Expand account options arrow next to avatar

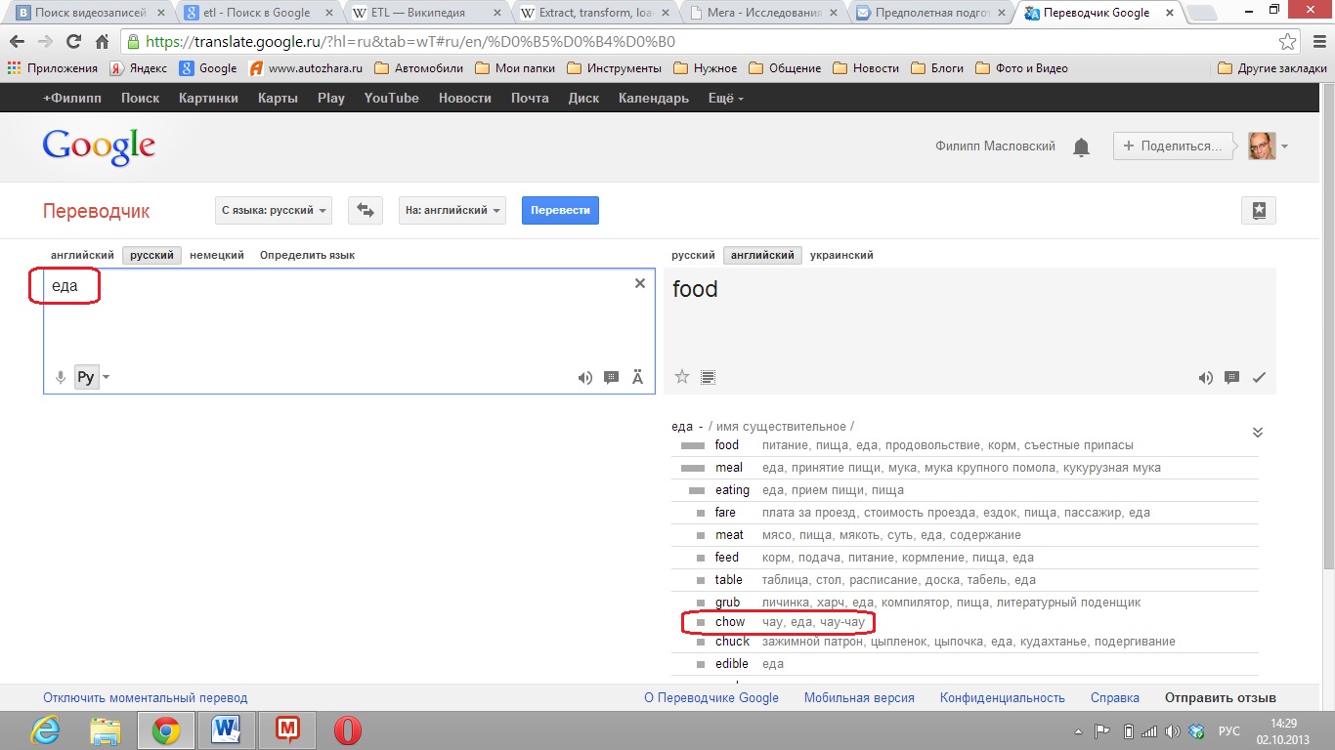pyautogui.click(x=1284, y=147)
